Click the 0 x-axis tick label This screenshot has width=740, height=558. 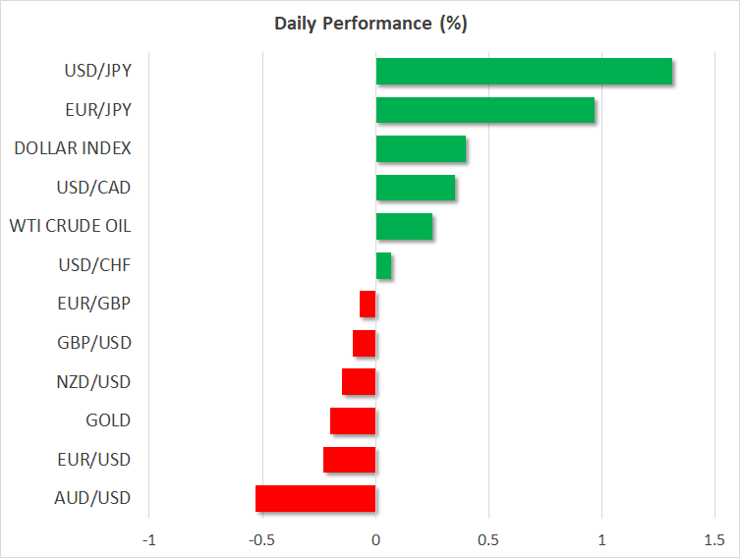click(375, 540)
